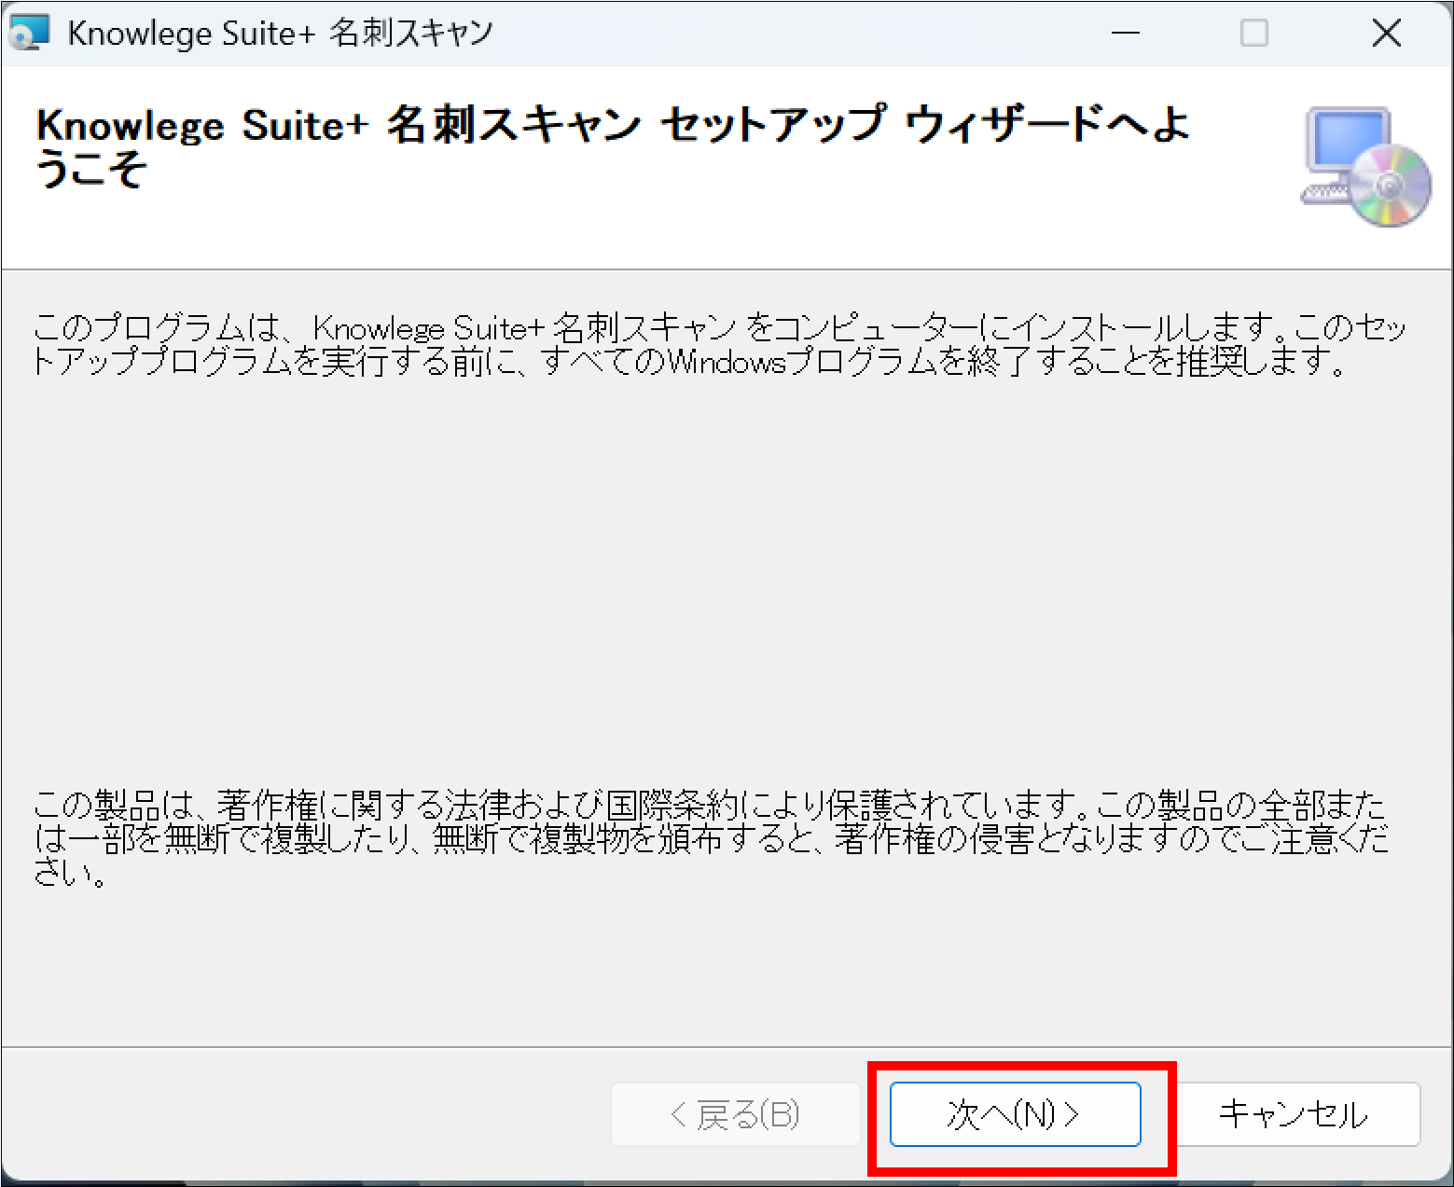Minimize the setup wizard window

point(1126,34)
